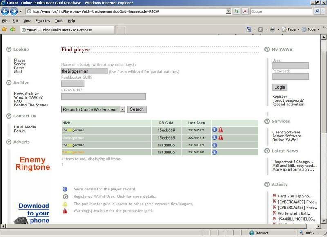Expand the Home button dropdown arrow
The width and height of the screenshot is (327, 237).
[255, 29]
